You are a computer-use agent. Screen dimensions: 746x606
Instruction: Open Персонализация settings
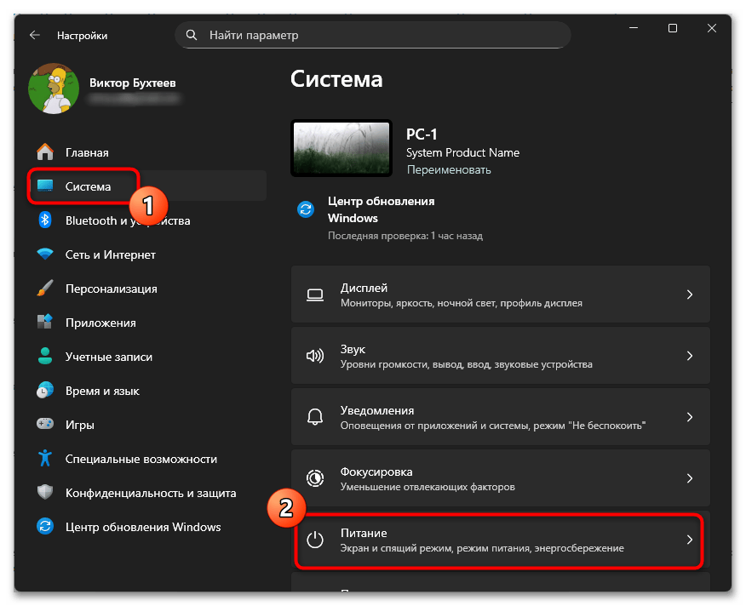pos(147,289)
